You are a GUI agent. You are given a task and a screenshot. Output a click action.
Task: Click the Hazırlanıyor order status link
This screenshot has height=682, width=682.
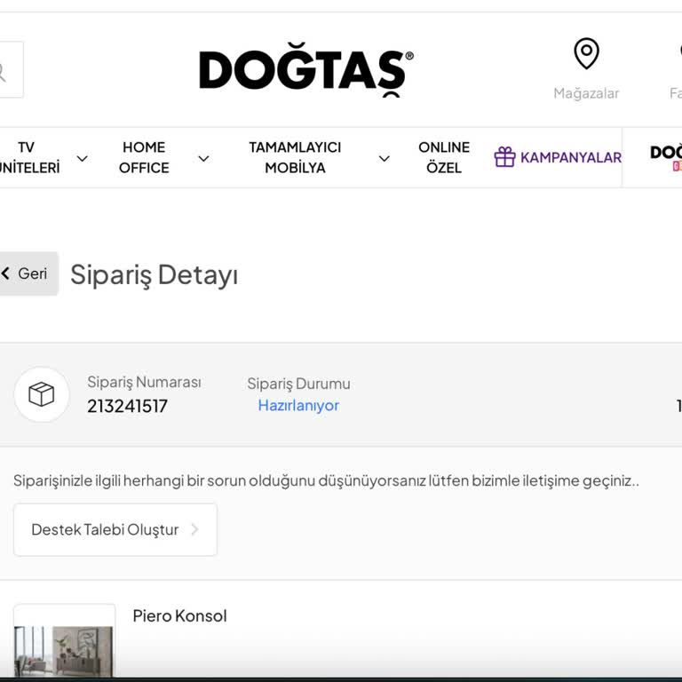298,405
